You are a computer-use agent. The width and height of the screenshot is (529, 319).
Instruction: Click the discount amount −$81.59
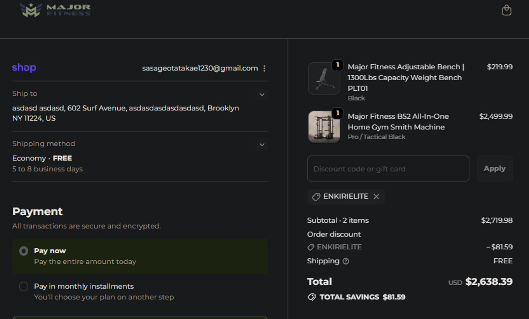tap(499, 247)
